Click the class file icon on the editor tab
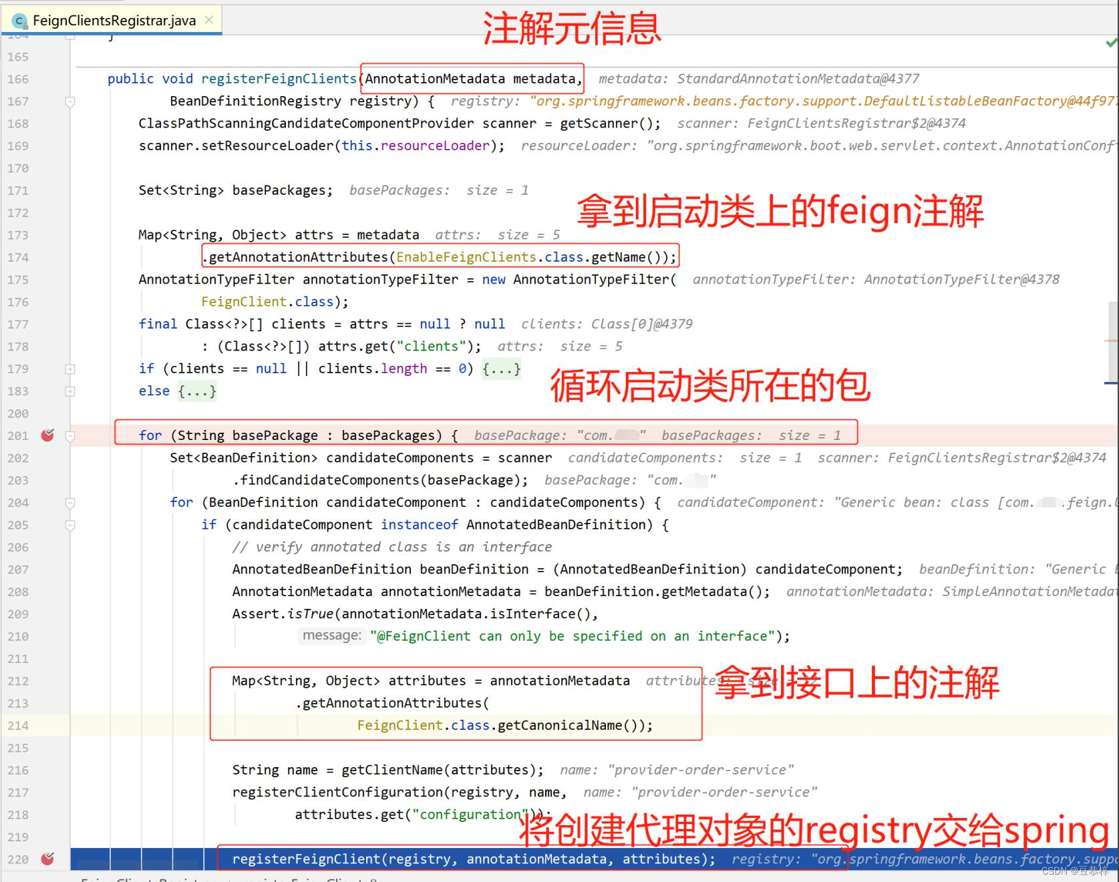The width and height of the screenshot is (1119, 882). coord(20,21)
